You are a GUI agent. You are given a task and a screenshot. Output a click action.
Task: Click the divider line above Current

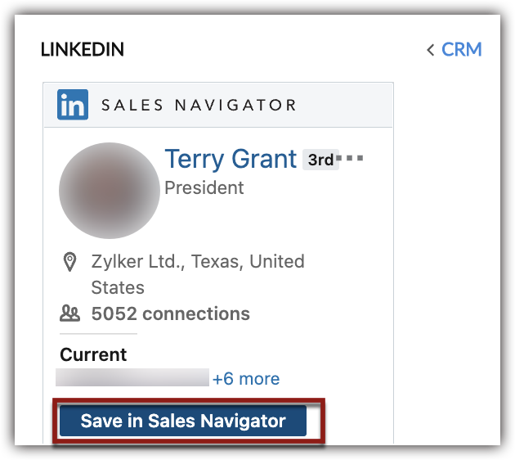pyautogui.click(x=98, y=334)
